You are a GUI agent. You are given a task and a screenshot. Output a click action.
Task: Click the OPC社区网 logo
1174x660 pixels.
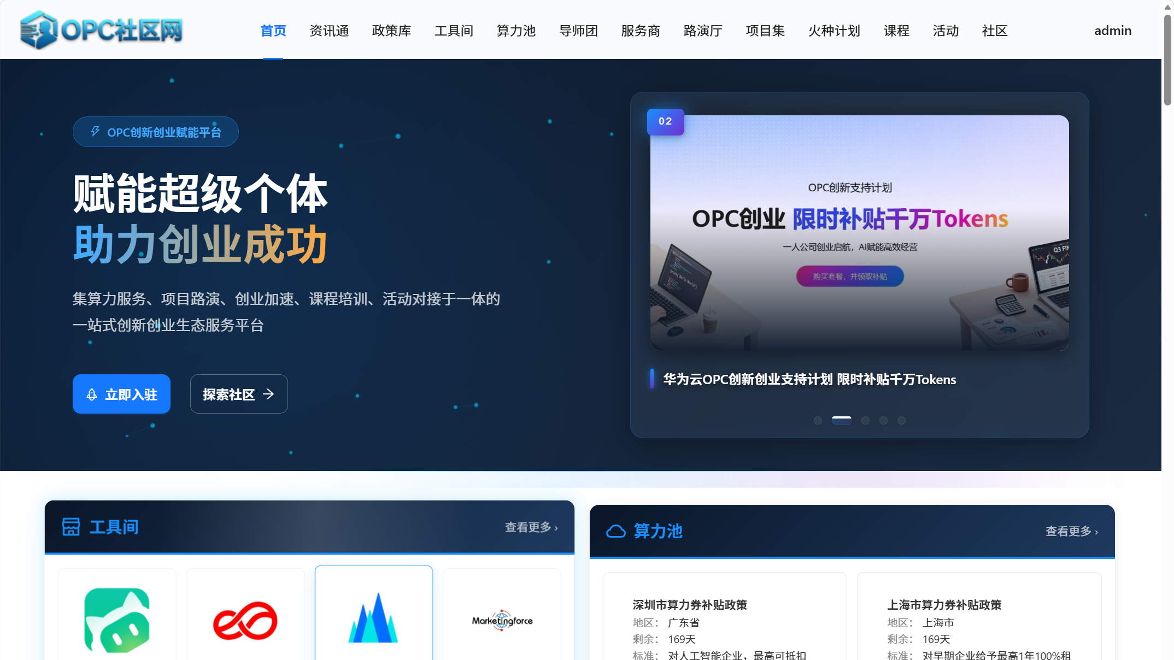[101, 30]
